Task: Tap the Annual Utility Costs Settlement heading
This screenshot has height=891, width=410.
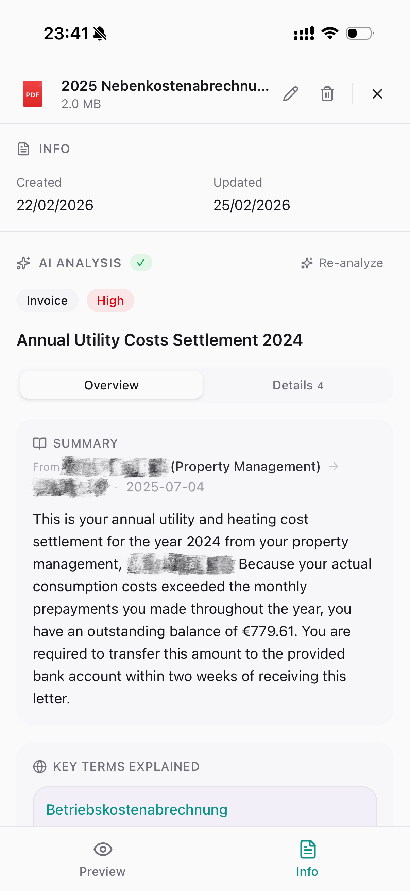Action: pyautogui.click(x=159, y=340)
